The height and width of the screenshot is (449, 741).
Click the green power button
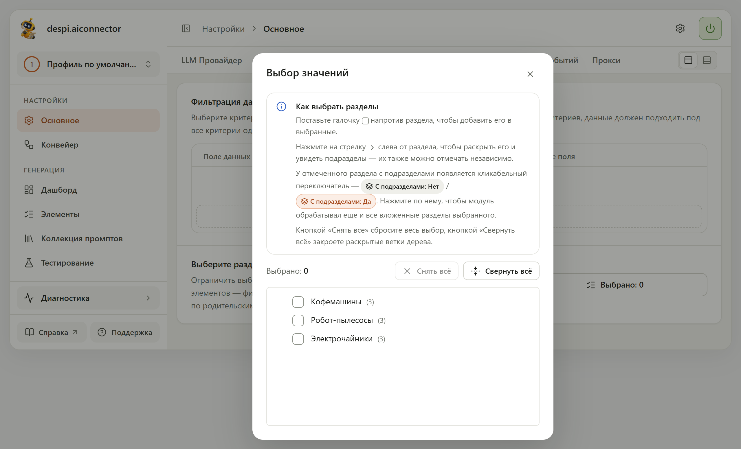click(x=710, y=29)
